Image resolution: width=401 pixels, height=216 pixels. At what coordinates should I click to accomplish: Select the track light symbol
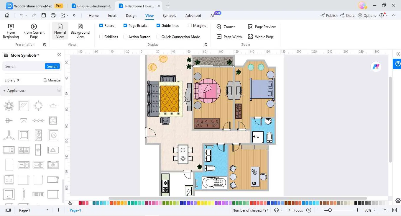coord(38,120)
